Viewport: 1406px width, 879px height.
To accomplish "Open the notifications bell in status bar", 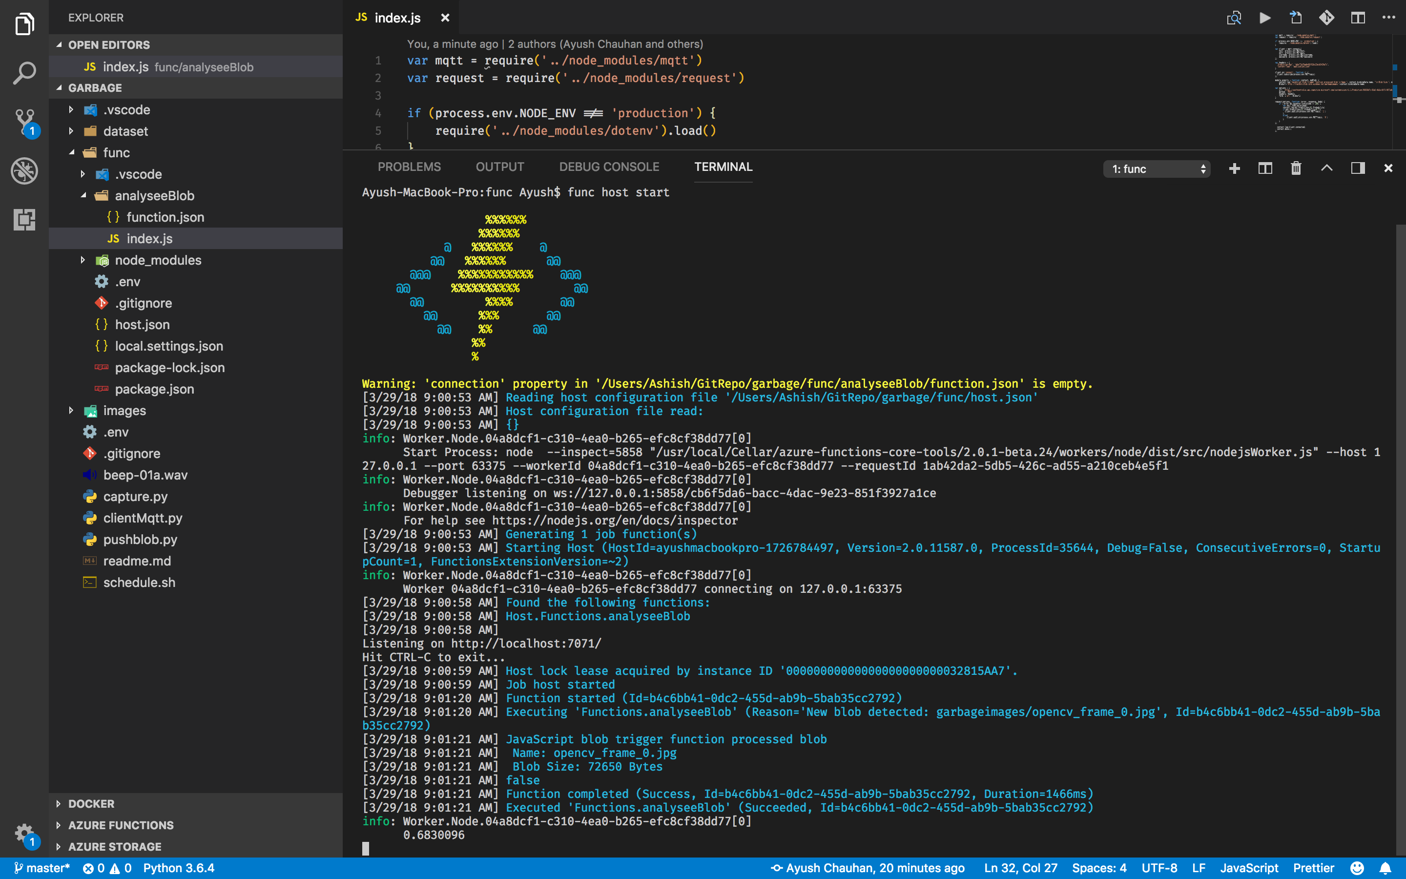I will 1385,868.
